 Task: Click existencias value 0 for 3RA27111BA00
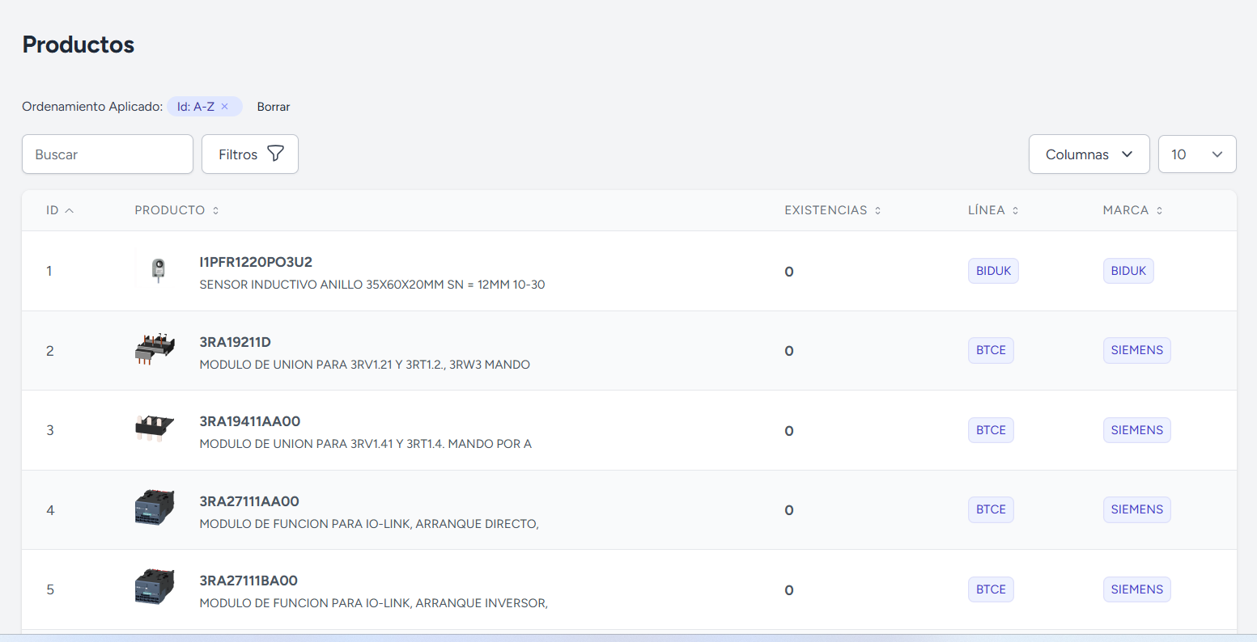[789, 590]
